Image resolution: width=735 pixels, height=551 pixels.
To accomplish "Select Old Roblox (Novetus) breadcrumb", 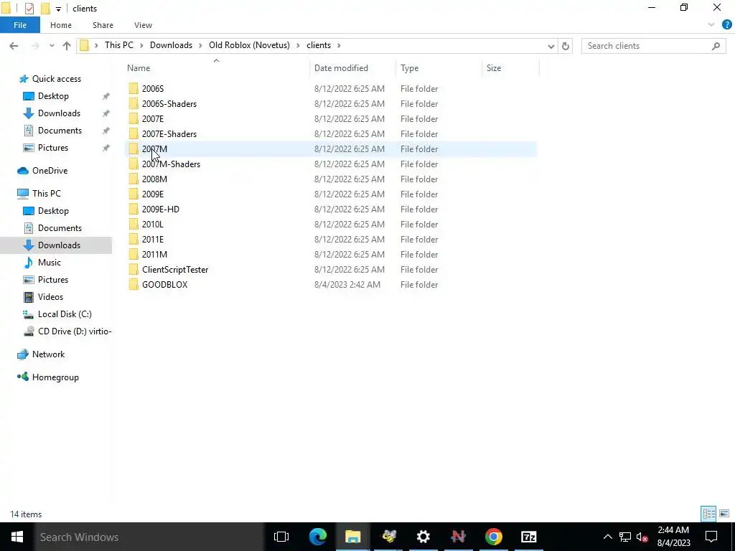I will point(249,45).
